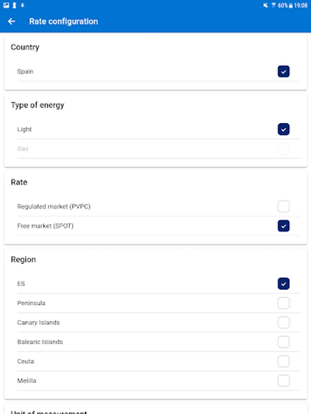
Task: Tap the Canary Islands row label
Action: (38, 322)
